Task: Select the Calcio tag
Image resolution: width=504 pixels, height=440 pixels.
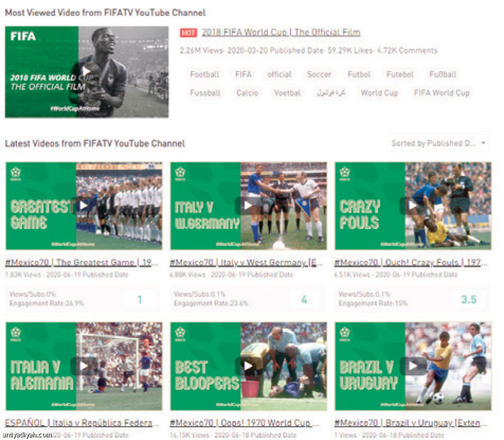Action: (247, 93)
